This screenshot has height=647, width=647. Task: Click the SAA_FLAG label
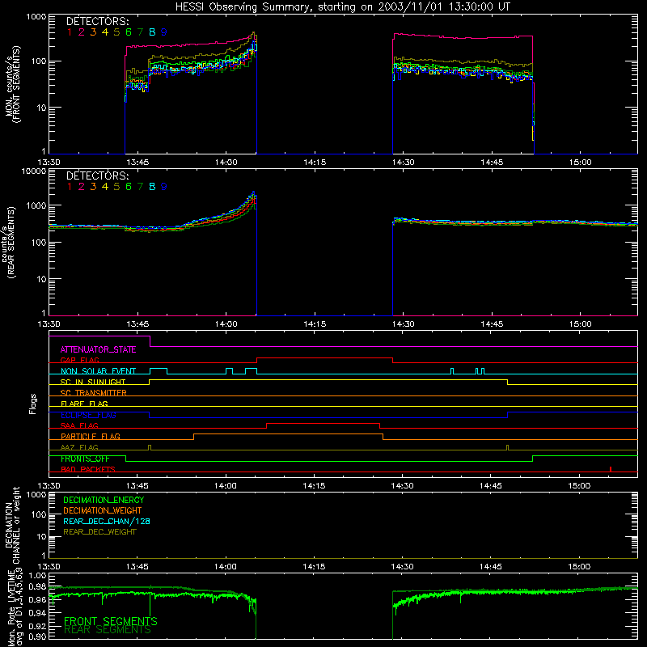pos(79,425)
